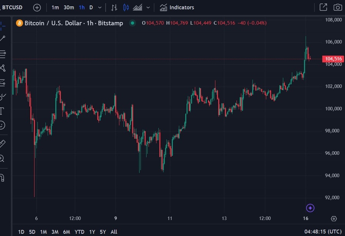Expand the chart style dropdown arrow
Screen dimensions: 345x236
coord(148,8)
